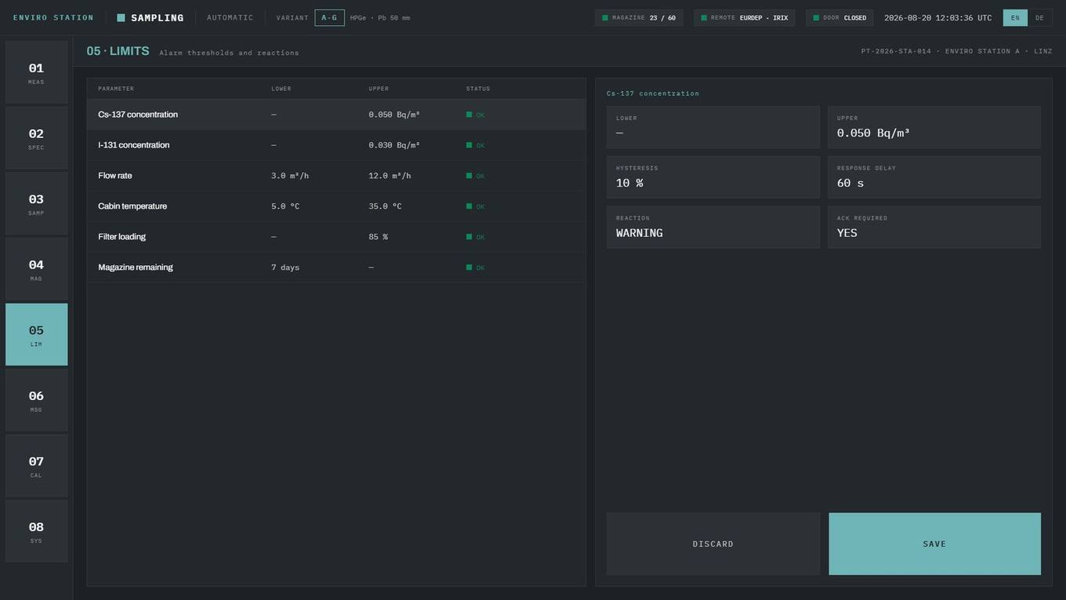Select the Flow rate row

point(336,176)
